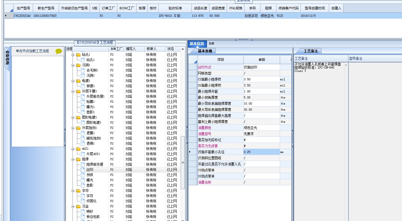Collapse the 钻孔1 tree node
This screenshot has height=221, width=402.
coord(73,55)
